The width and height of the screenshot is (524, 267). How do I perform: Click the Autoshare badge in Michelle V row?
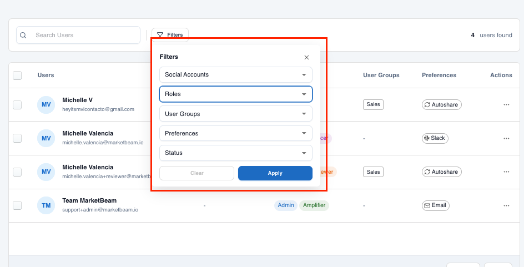(441, 104)
